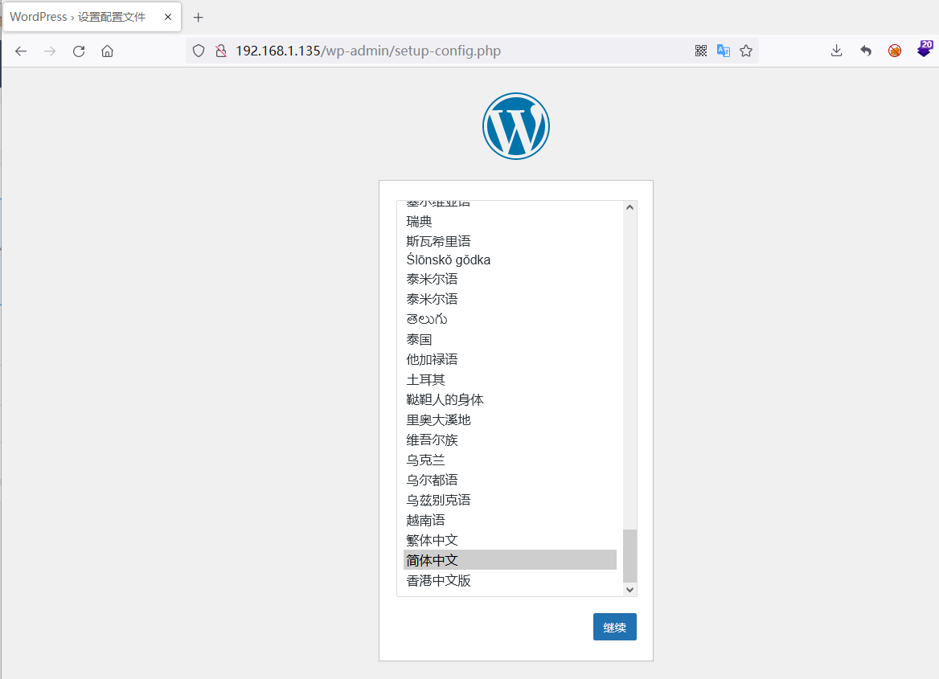Click the browser home icon

pos(108,50)
